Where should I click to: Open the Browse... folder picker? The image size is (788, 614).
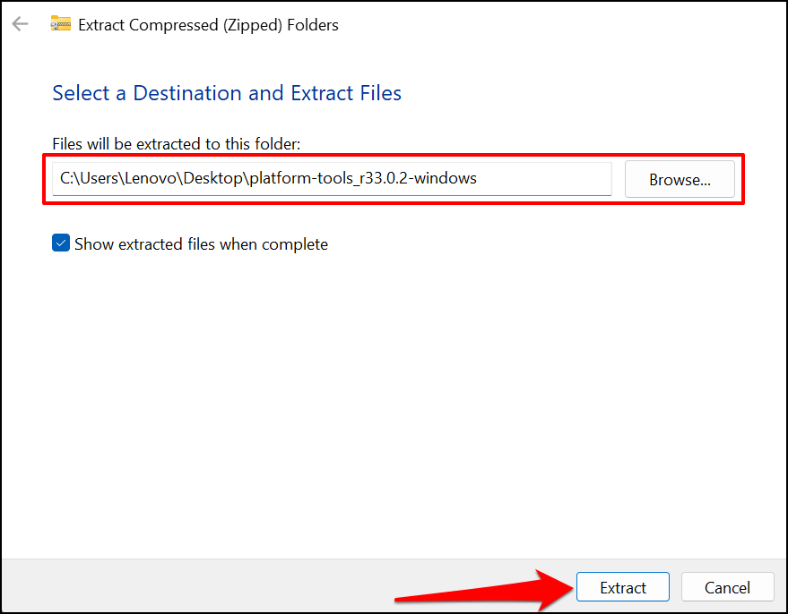point(680,179)
